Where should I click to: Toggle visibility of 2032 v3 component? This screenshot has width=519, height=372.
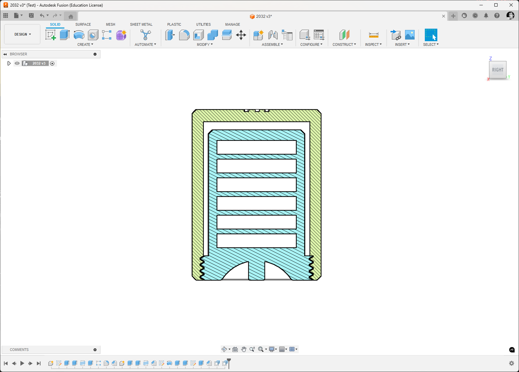pos(17,63)
